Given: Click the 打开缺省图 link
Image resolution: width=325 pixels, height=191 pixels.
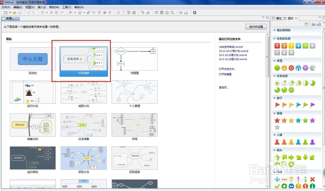Looking at the screenshot, I should [x=225, y=74].
